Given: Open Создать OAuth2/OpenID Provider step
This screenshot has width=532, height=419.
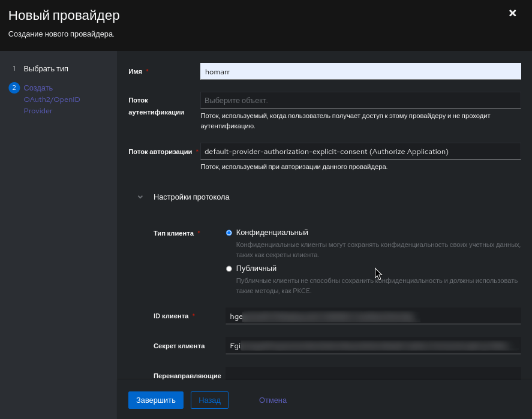Looking at the screenshot, I should [52, 100].
